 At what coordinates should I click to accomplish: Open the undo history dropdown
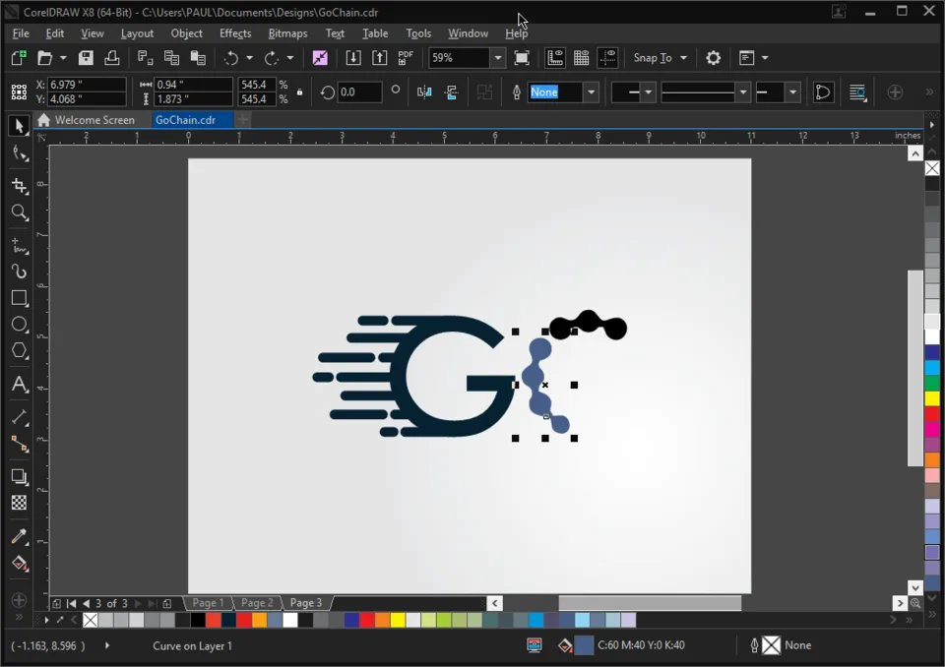point(249,58)
